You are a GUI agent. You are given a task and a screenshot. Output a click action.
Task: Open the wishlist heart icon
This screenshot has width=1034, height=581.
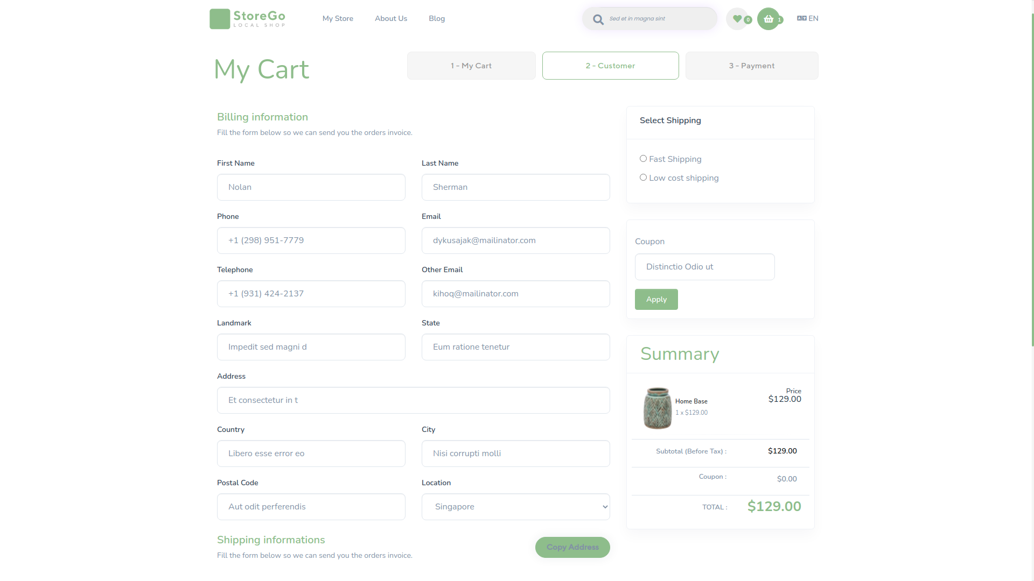(737, 19)
